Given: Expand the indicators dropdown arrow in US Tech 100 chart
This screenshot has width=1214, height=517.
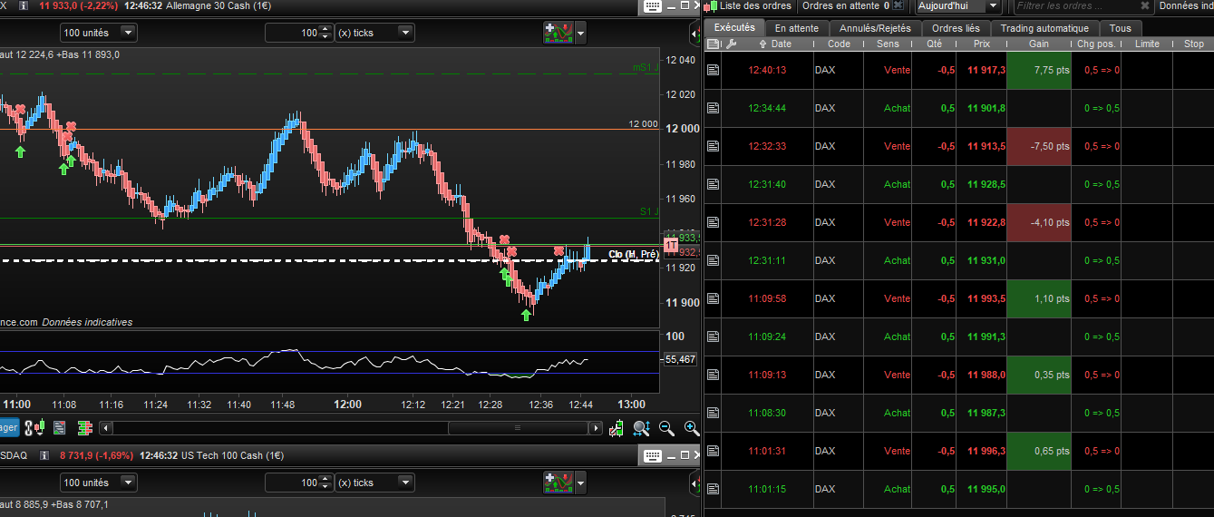Looking at the screenshot, I should 580,483.
